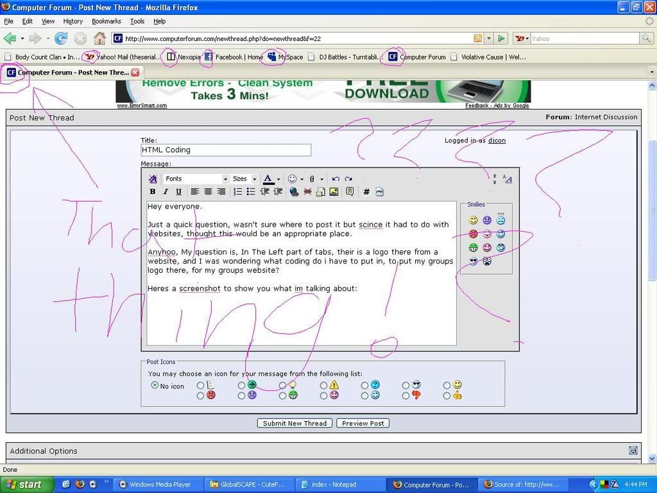Click the insert hyperlink globe icon

point(294,191)
